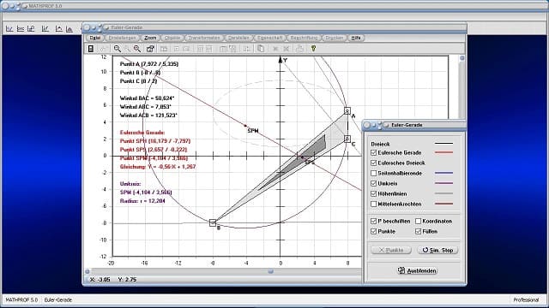The height and width of the screenshot is (308, 549).
Task: Click the light bulb help icon
Action: tap(313, 49)
